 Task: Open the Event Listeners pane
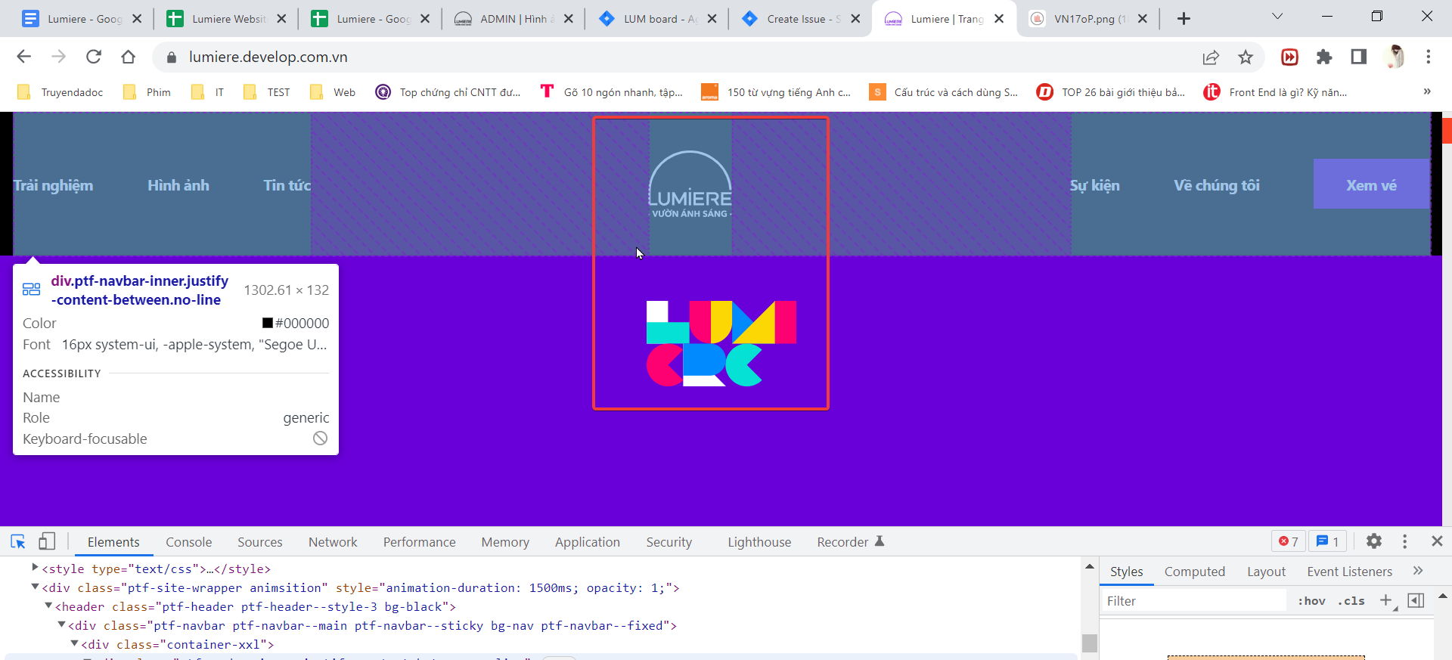[1350, 572]
